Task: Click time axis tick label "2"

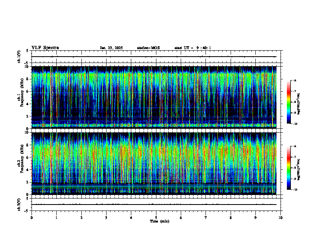Action: pyautogui.click(x=81, y=218)
